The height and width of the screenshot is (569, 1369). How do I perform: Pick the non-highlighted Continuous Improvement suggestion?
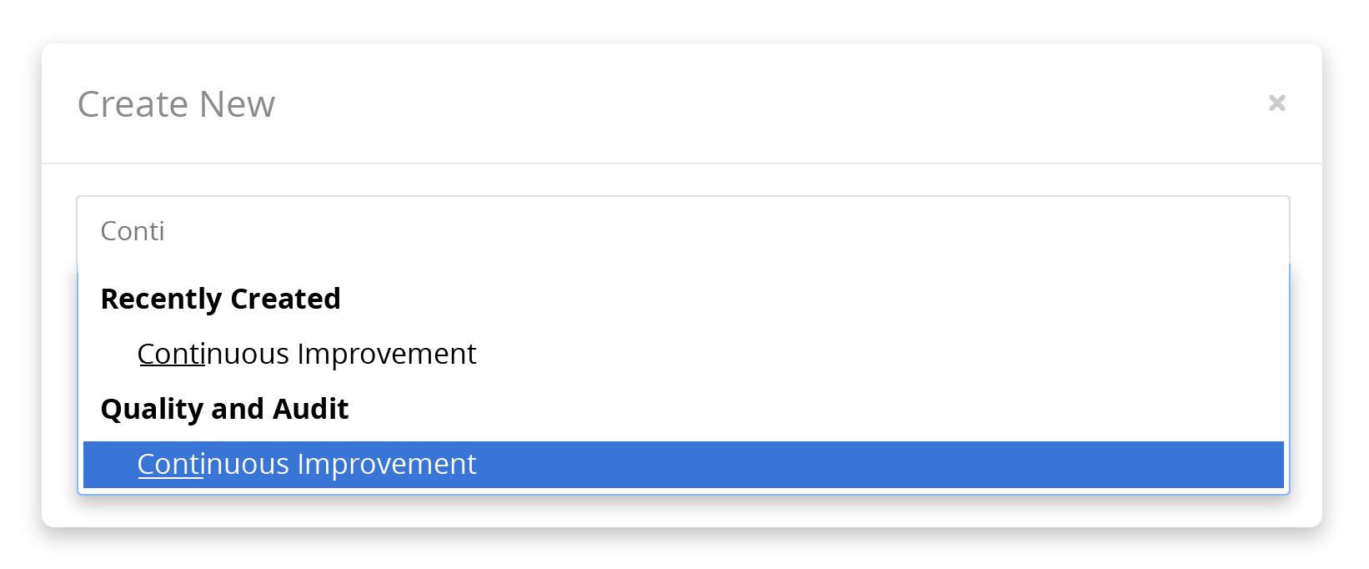[x=683, y=354]
